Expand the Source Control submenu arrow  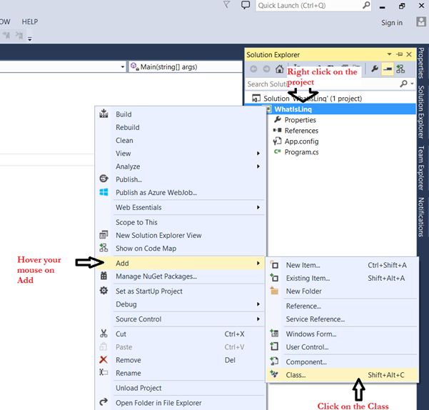[x=258, y=319]
